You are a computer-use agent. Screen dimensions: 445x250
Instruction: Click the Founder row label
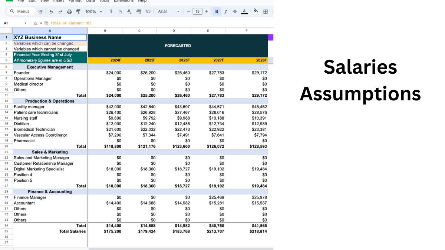pyautogui.click(x=22, y=73)
